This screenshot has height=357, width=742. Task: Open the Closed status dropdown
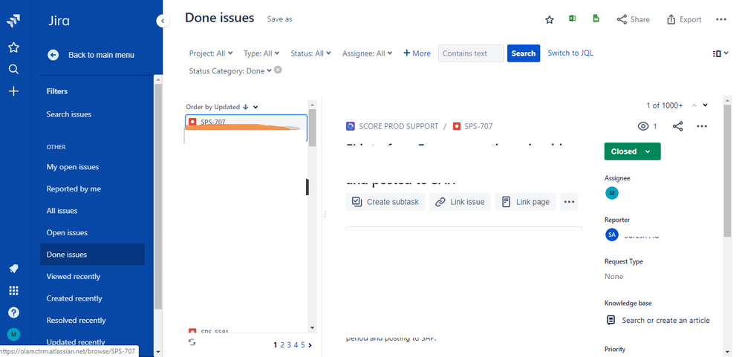(632, 151)
